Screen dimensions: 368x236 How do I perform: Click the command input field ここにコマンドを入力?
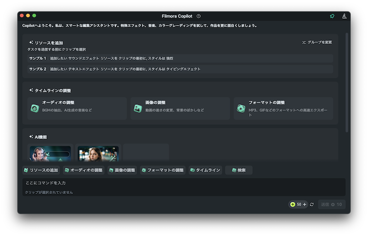[x=184, y=187]
